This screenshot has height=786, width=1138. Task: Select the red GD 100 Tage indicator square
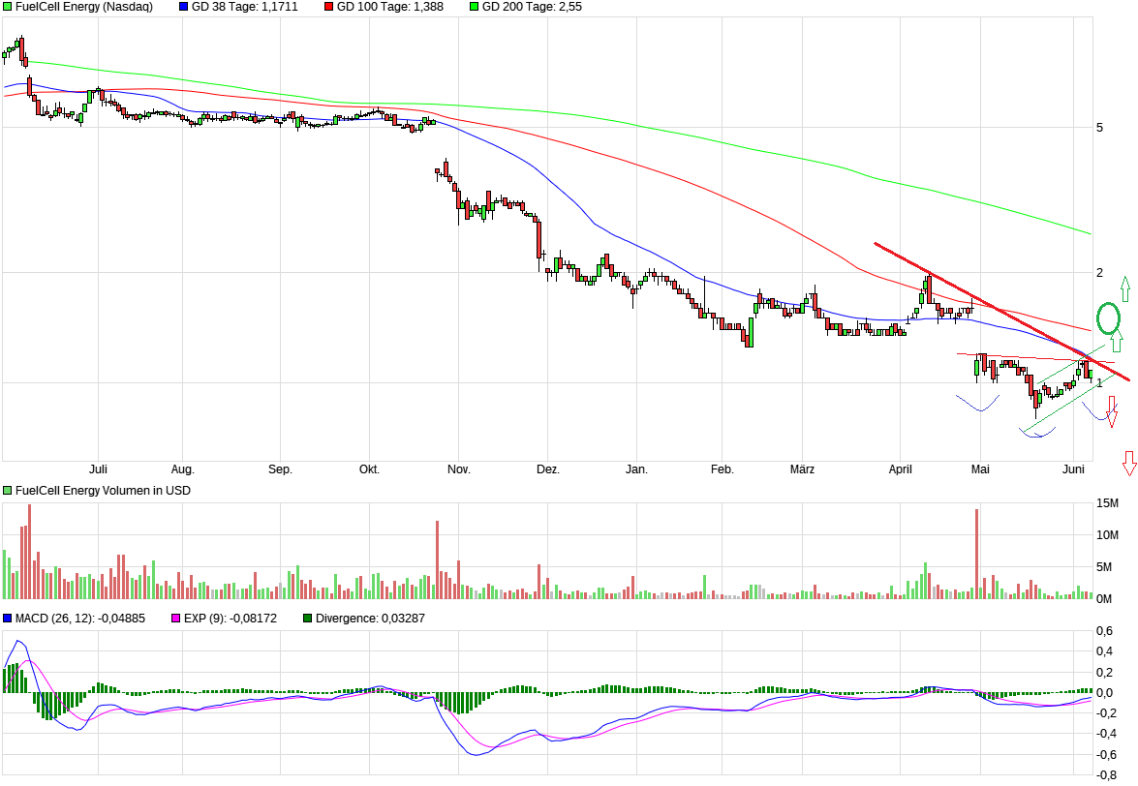click(327, 7)
